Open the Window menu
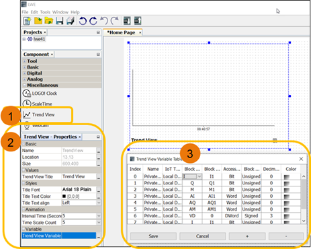 pyautogui.click(x=60, y=12)
